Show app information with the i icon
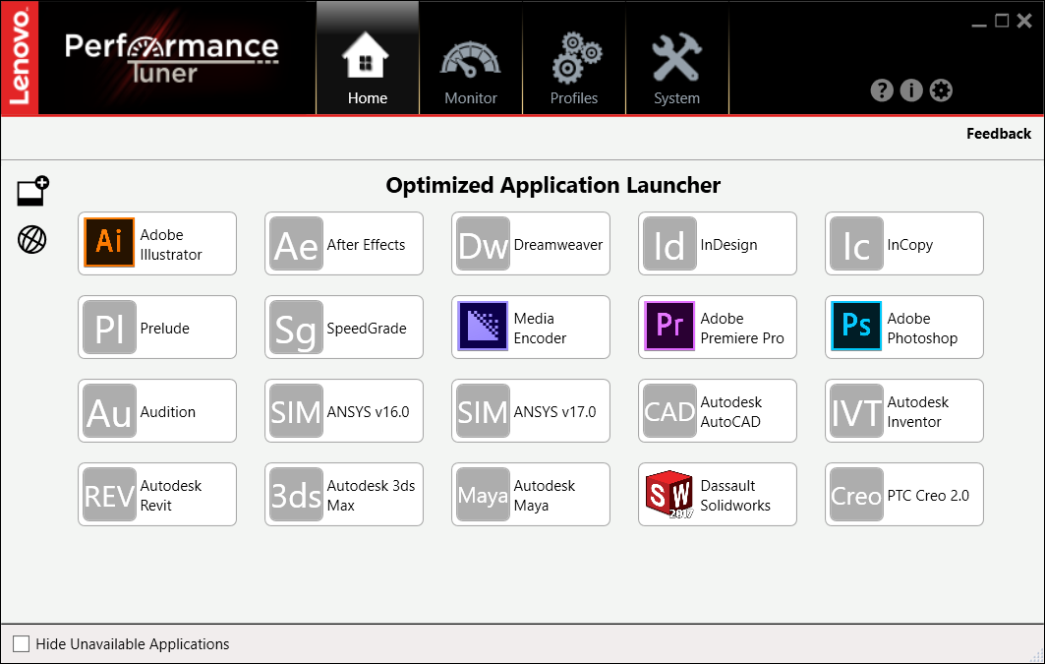Viewport: 1045px width, 664px height. pyautogui.click(x=911, y=90)
